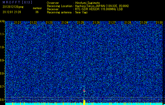Click the 21:26 time marker
Viewport: 165px width, 105px height.
click(96, 23)
